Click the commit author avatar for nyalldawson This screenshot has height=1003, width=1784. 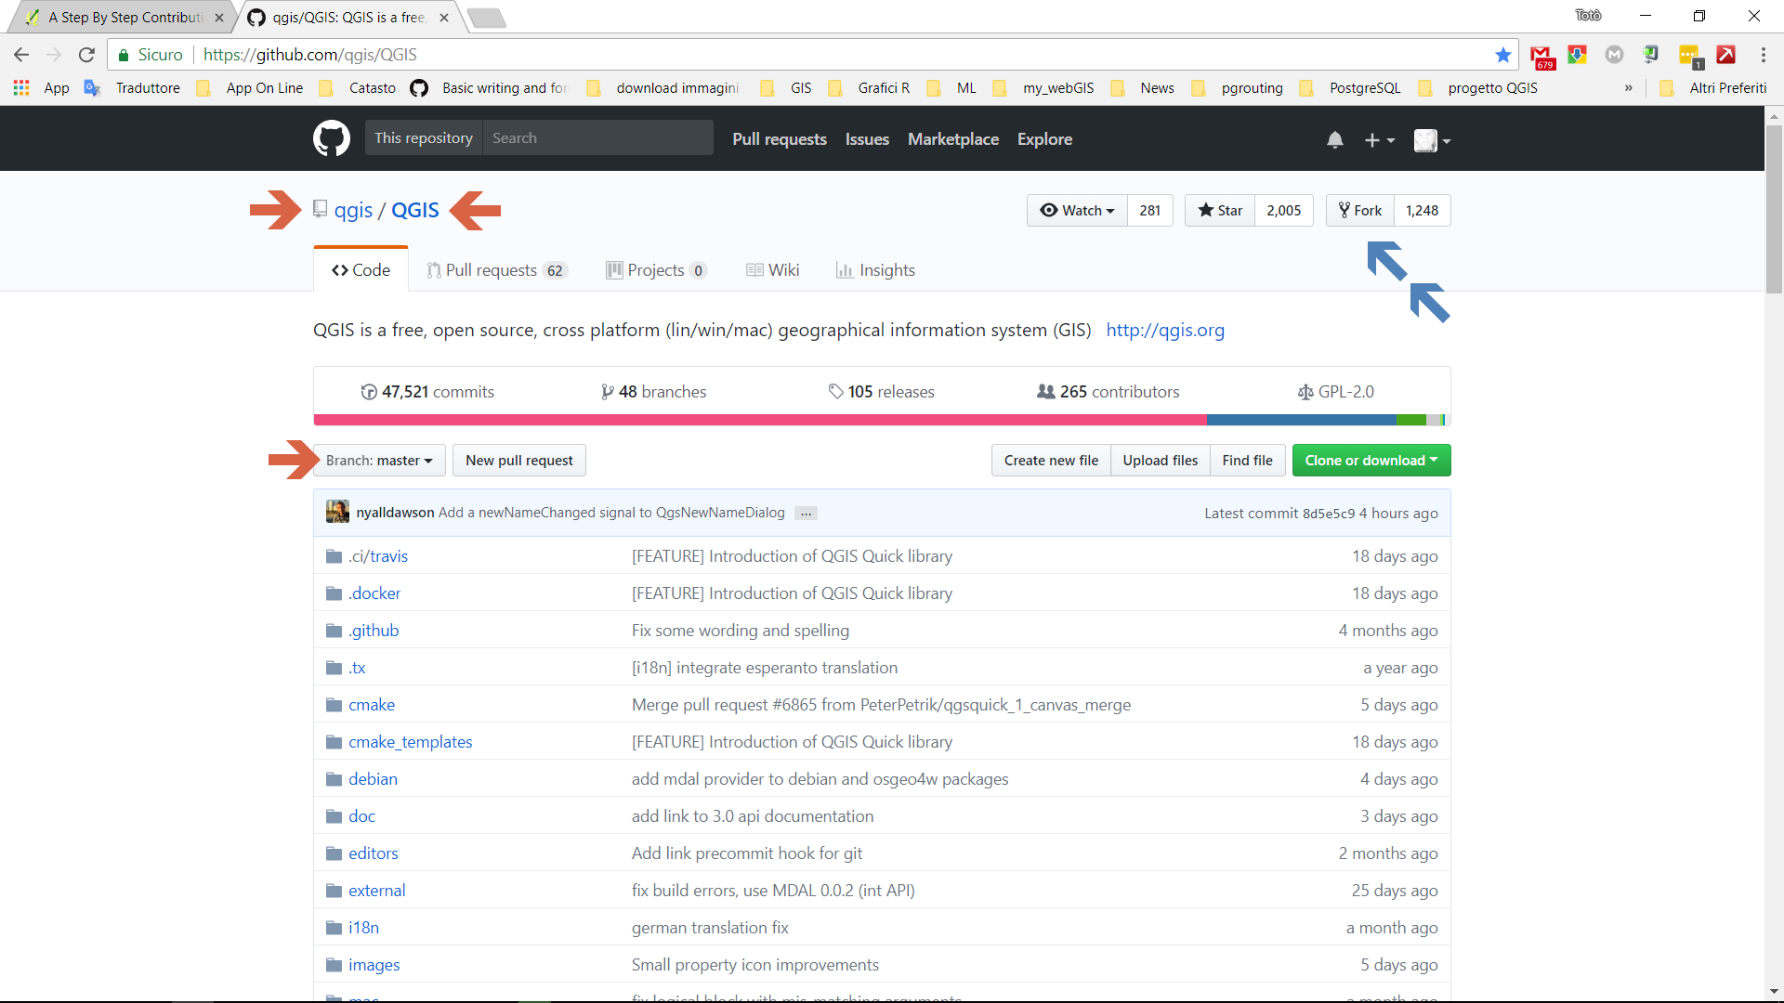(x=337, y=513)
